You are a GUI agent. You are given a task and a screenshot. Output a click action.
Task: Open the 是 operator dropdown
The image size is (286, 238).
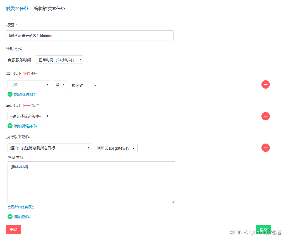[x=59, y=85]
